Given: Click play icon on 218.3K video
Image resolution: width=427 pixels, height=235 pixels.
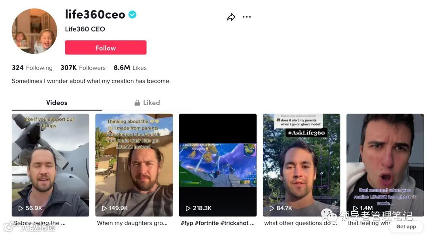Looking at the screenshot, I should point(188,208).
